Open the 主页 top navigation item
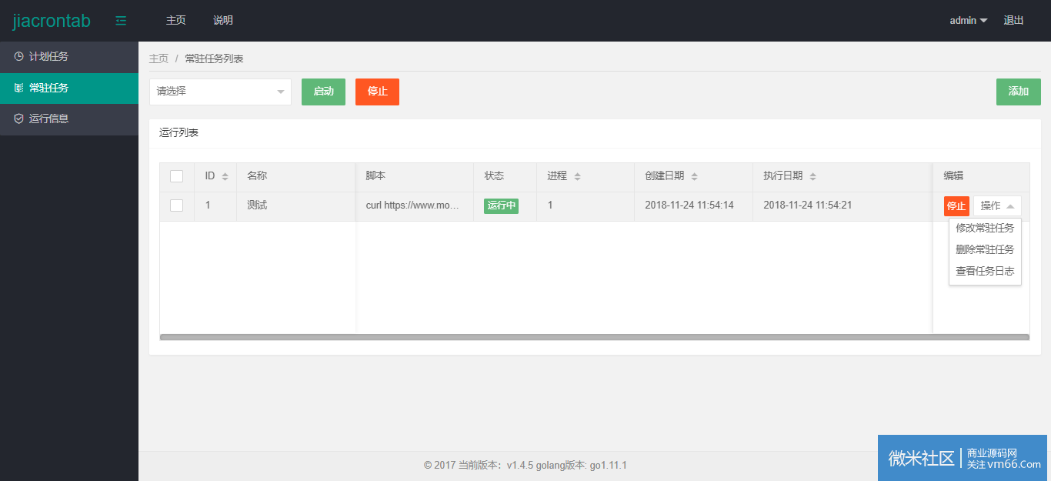The image size is (1051, 481). click(176, 21)
